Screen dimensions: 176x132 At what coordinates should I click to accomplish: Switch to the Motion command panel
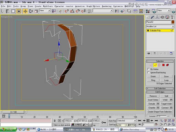[162, 17]
